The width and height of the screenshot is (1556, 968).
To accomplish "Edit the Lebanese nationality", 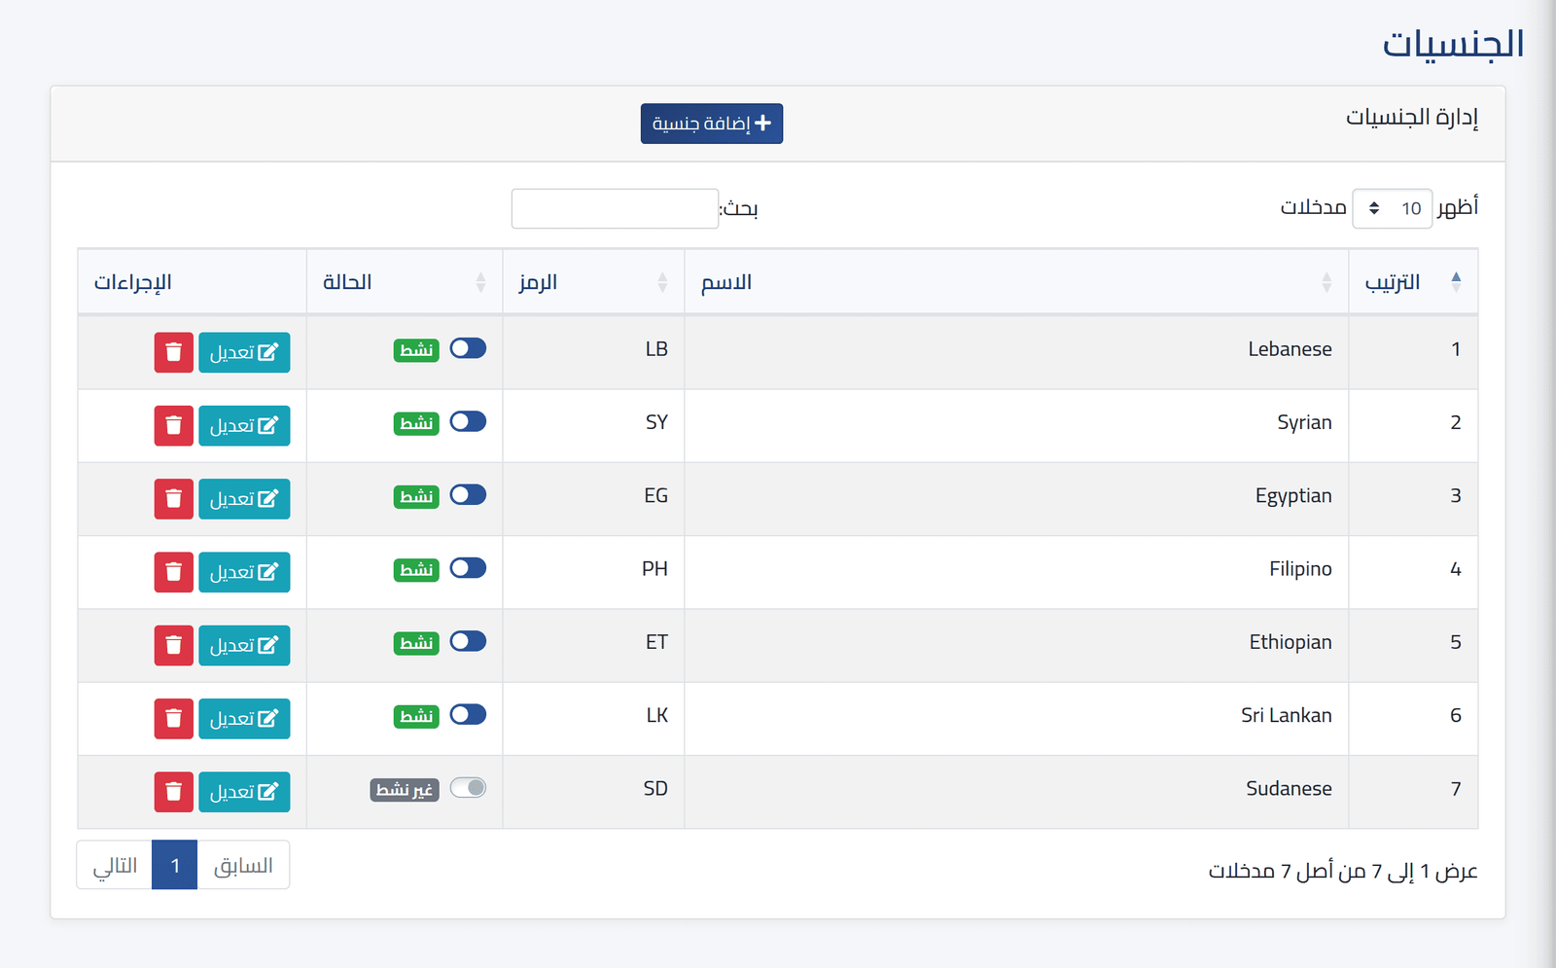I will (244, 352).
